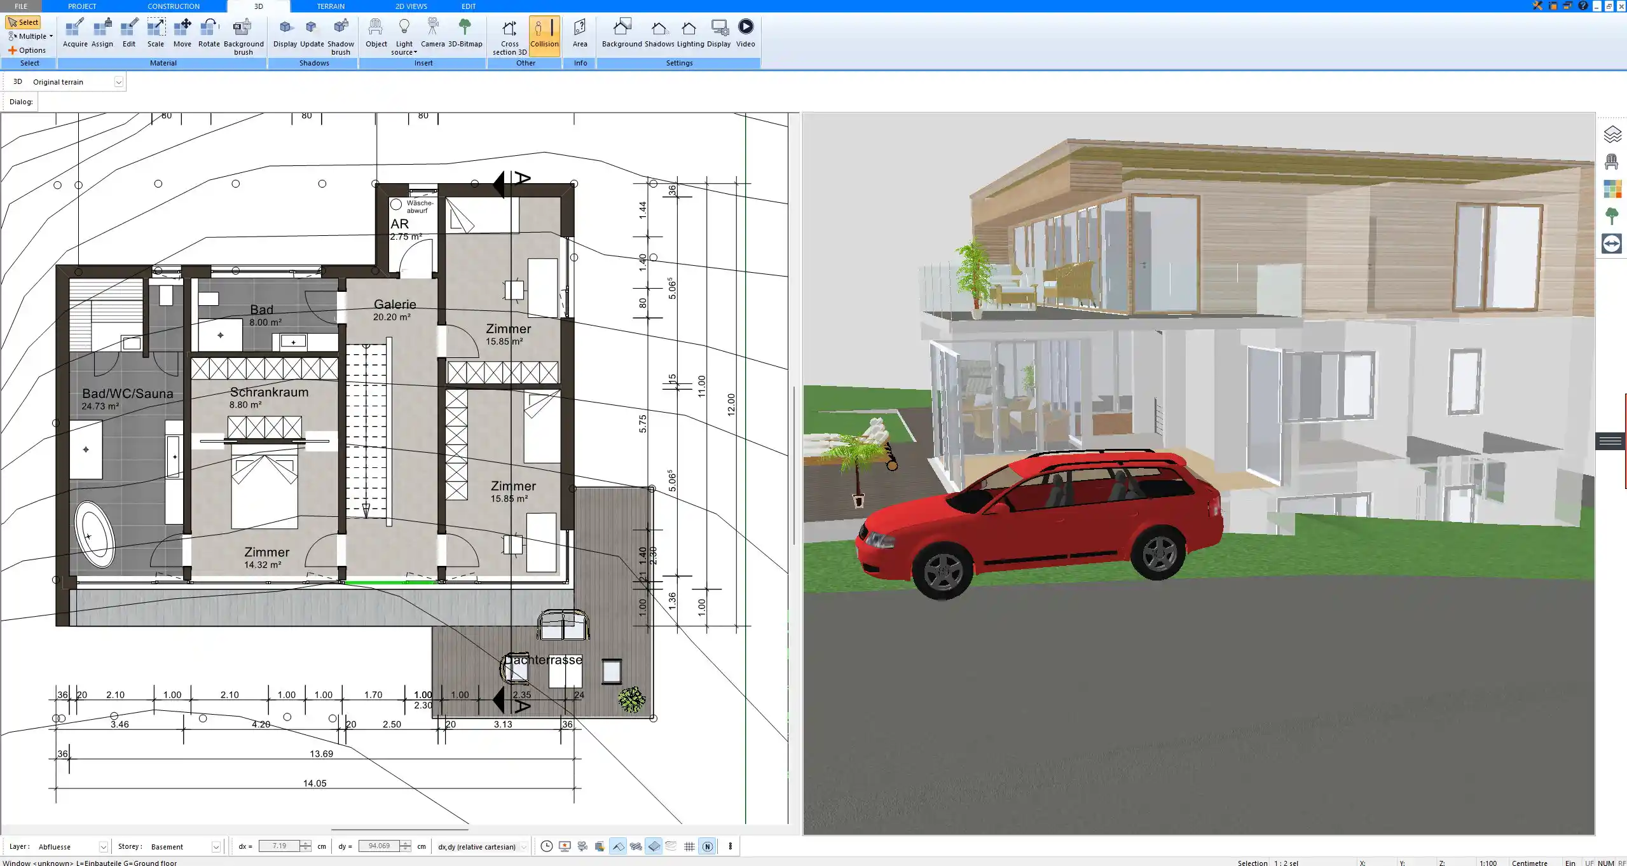Open the bottom toolbar overflow menu
The image size is (1627, 866).
coord(730,846)
